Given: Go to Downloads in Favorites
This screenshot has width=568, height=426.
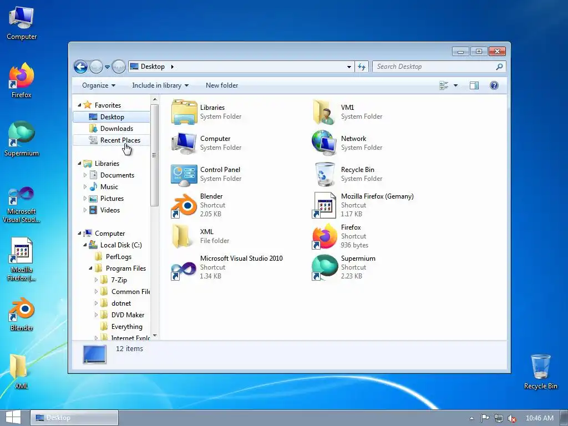Looking at the screenshot, I should [111, 129].
